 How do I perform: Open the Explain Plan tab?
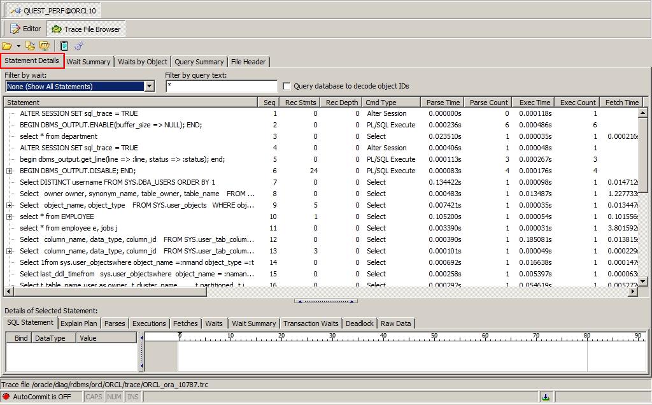click(79, 323)
